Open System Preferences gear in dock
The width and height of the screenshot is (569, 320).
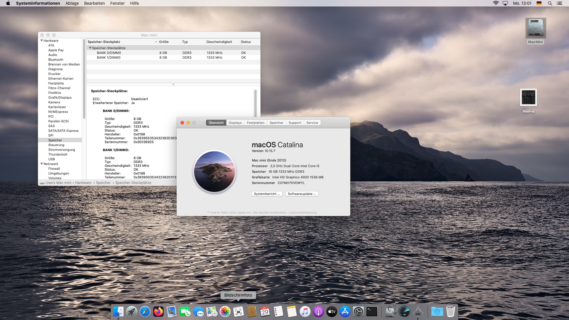358,311
